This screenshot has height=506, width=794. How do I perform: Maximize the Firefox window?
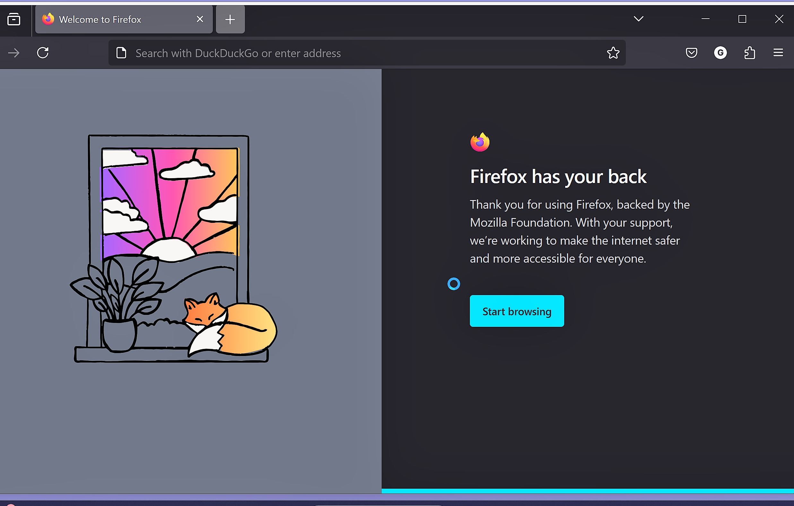point(742,19)
